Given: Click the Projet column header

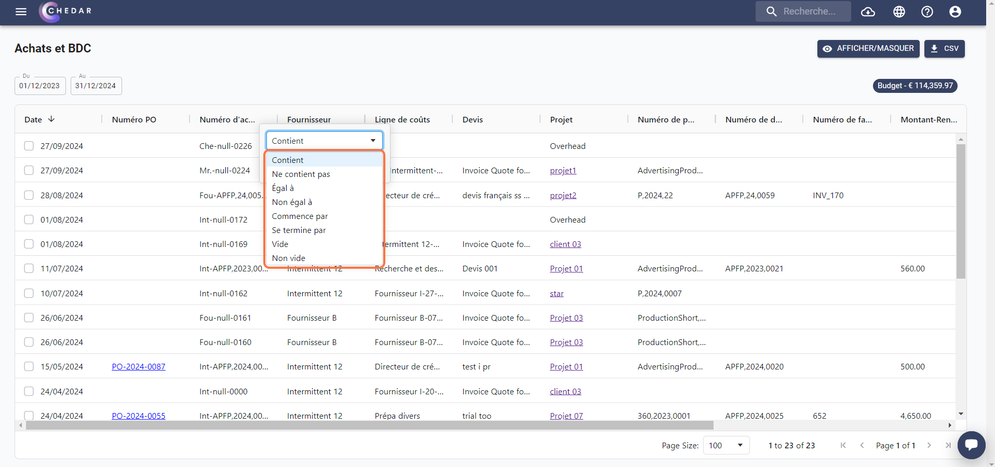Looking at the screenshot, I should point(561,119).
